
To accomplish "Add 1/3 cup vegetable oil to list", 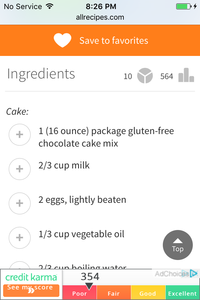I will pos(20,238).
